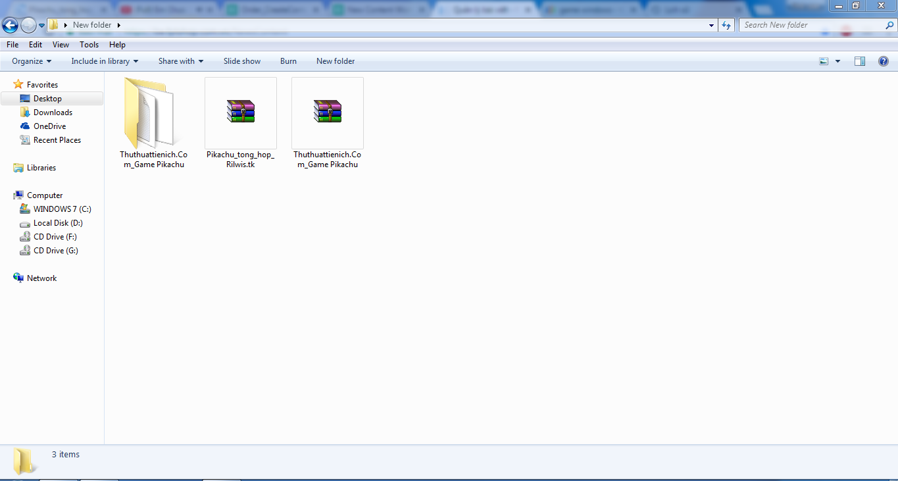
Task: Select the Thuthuattienich.Com_Game Pikachu folder icon
Action: tap(153, 113)
